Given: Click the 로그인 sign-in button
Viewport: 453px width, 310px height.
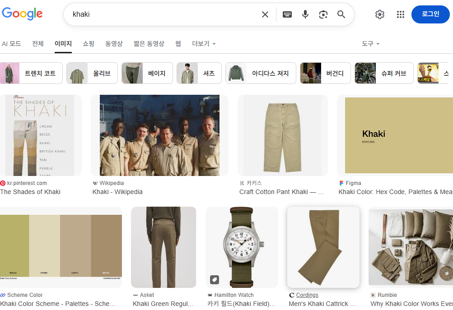Looking at the screenshot, I should (430, 14).
